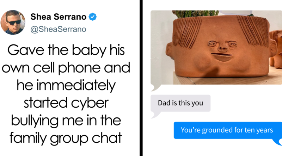Screen dimensions: 282x156
Task: Click the gray bubble tail under the photo
Action: pos(155,88)
